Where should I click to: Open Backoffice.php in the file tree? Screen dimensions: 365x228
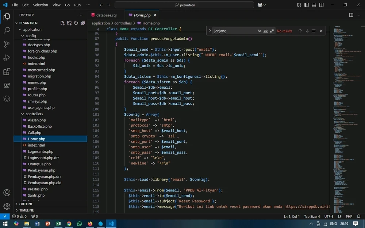coord(40,126)
